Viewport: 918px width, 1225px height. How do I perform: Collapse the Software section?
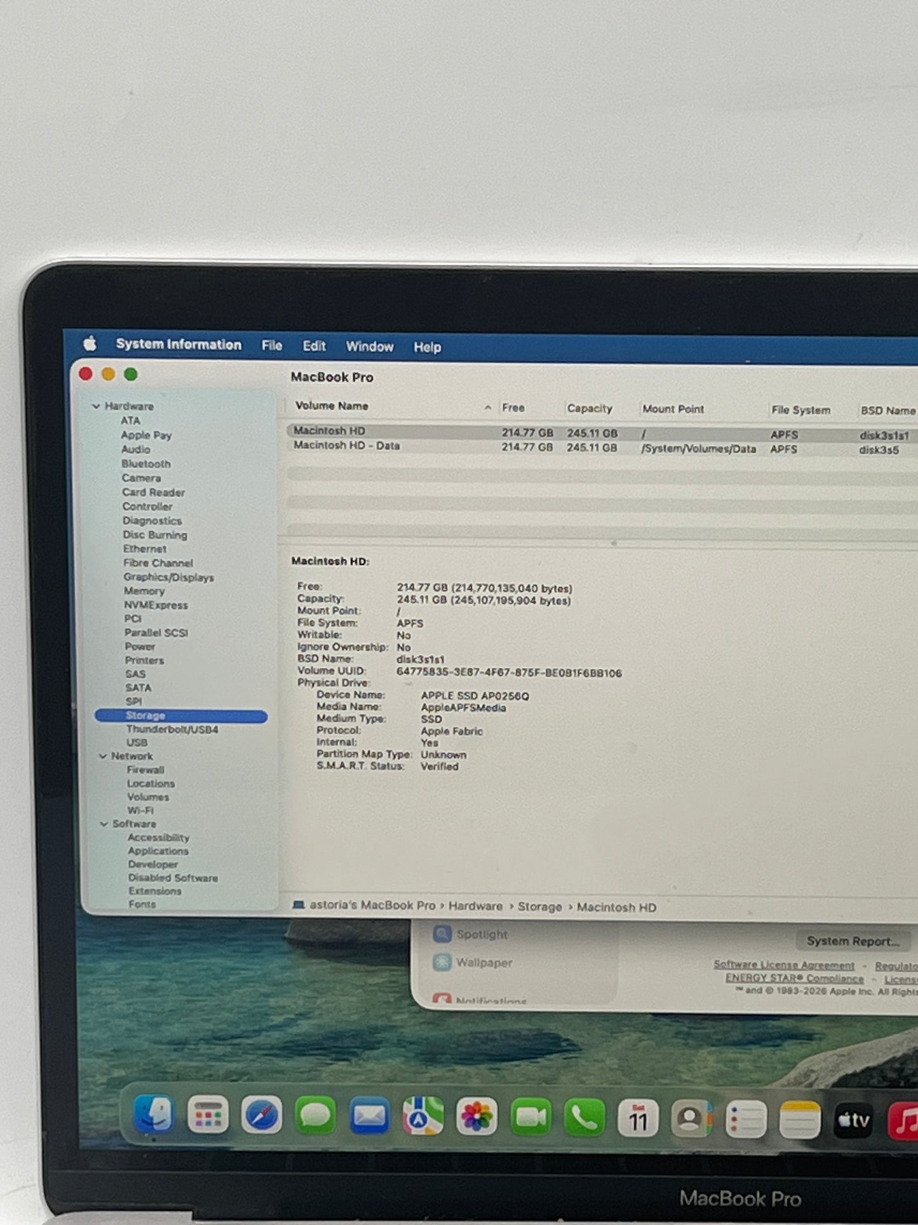[x=104, y=824]
